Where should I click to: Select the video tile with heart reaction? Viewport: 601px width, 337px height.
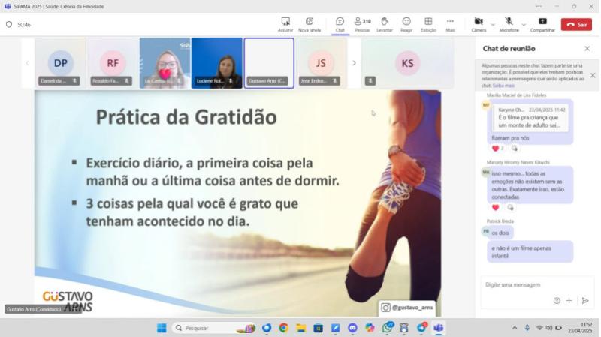165,63
